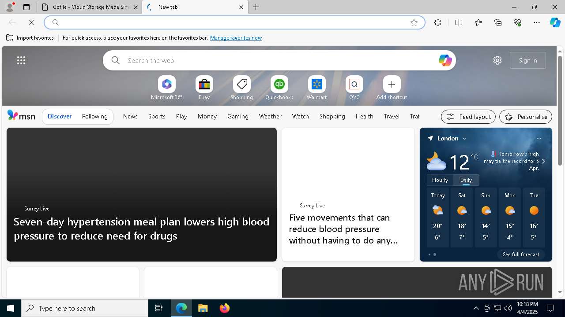Open Browser essentials heart icon
The width and height of the screenshot is (565, 317).
517,22
